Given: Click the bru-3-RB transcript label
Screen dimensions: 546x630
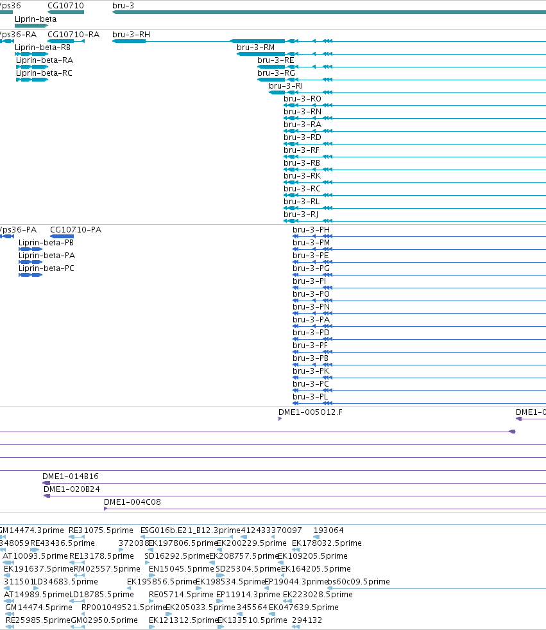Looking at the screenshot, I should (302, 163).
